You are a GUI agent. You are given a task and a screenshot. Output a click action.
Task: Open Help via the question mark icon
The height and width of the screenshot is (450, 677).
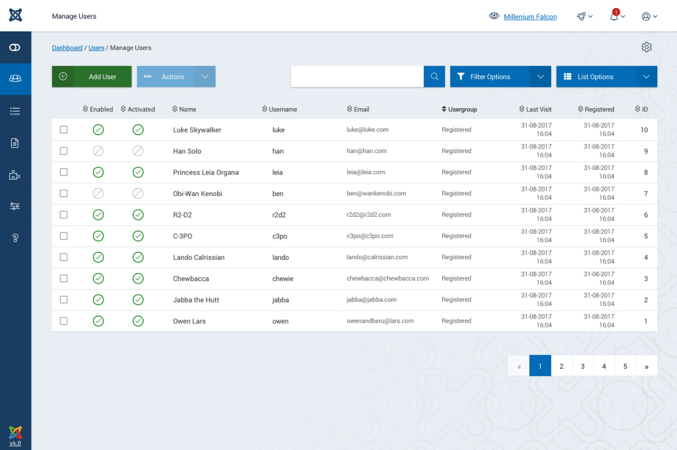(15, 238)
